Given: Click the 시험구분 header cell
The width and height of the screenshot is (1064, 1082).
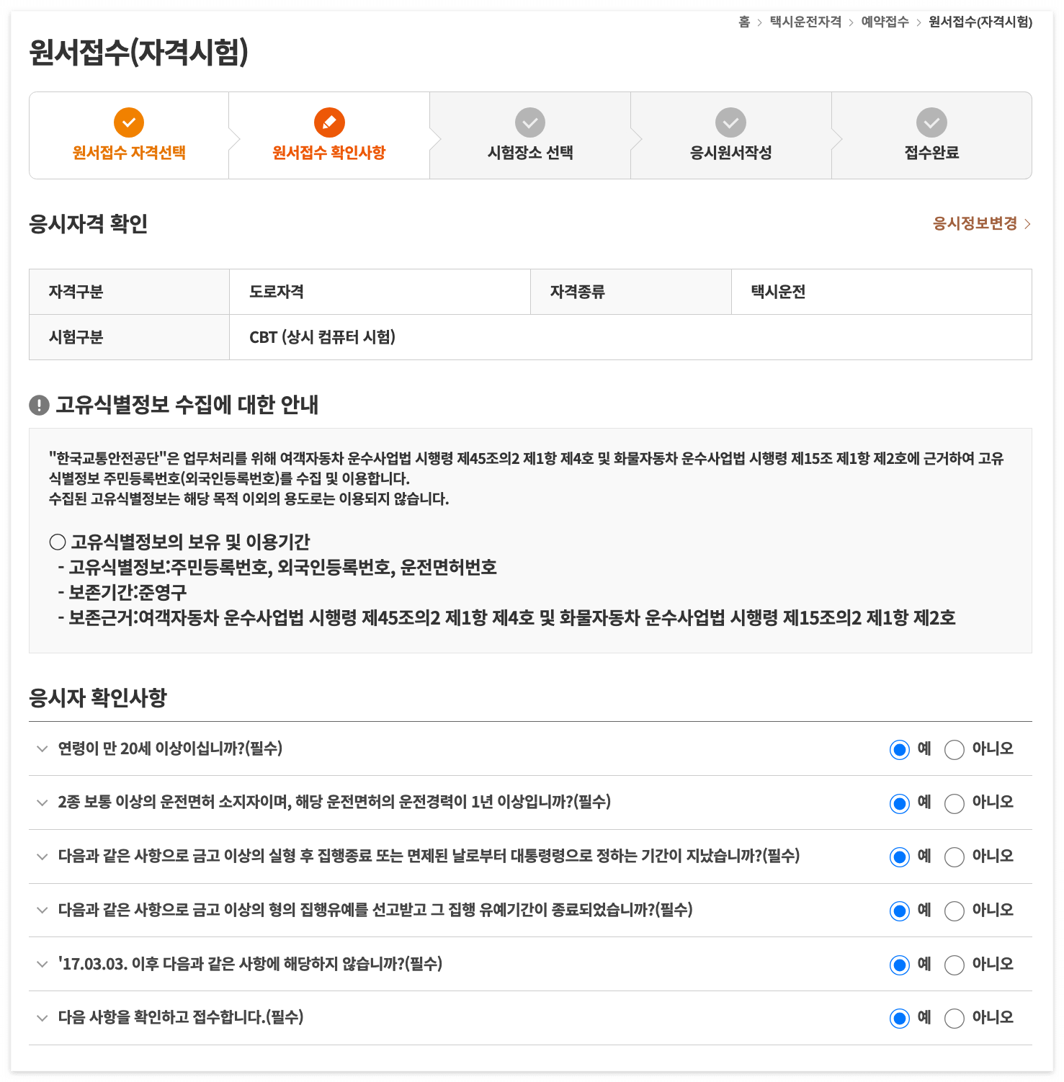Looking at the screenshot, I should (x=129, y=337).
